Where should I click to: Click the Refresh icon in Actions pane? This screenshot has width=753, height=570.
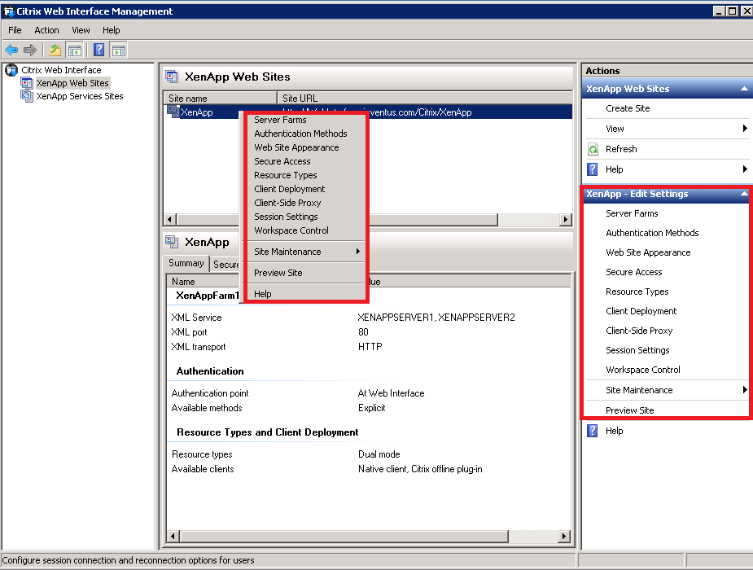593,149
